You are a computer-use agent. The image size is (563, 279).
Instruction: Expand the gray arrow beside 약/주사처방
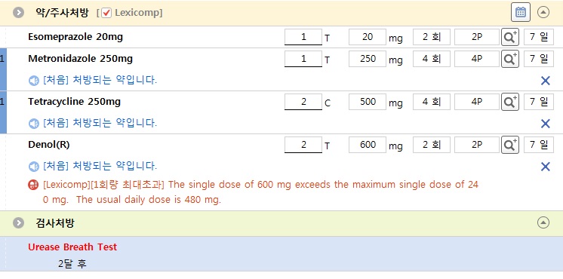[x=18, y=13]
